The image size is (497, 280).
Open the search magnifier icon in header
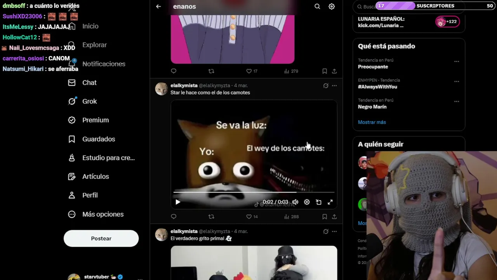click(x=317, y=6)
